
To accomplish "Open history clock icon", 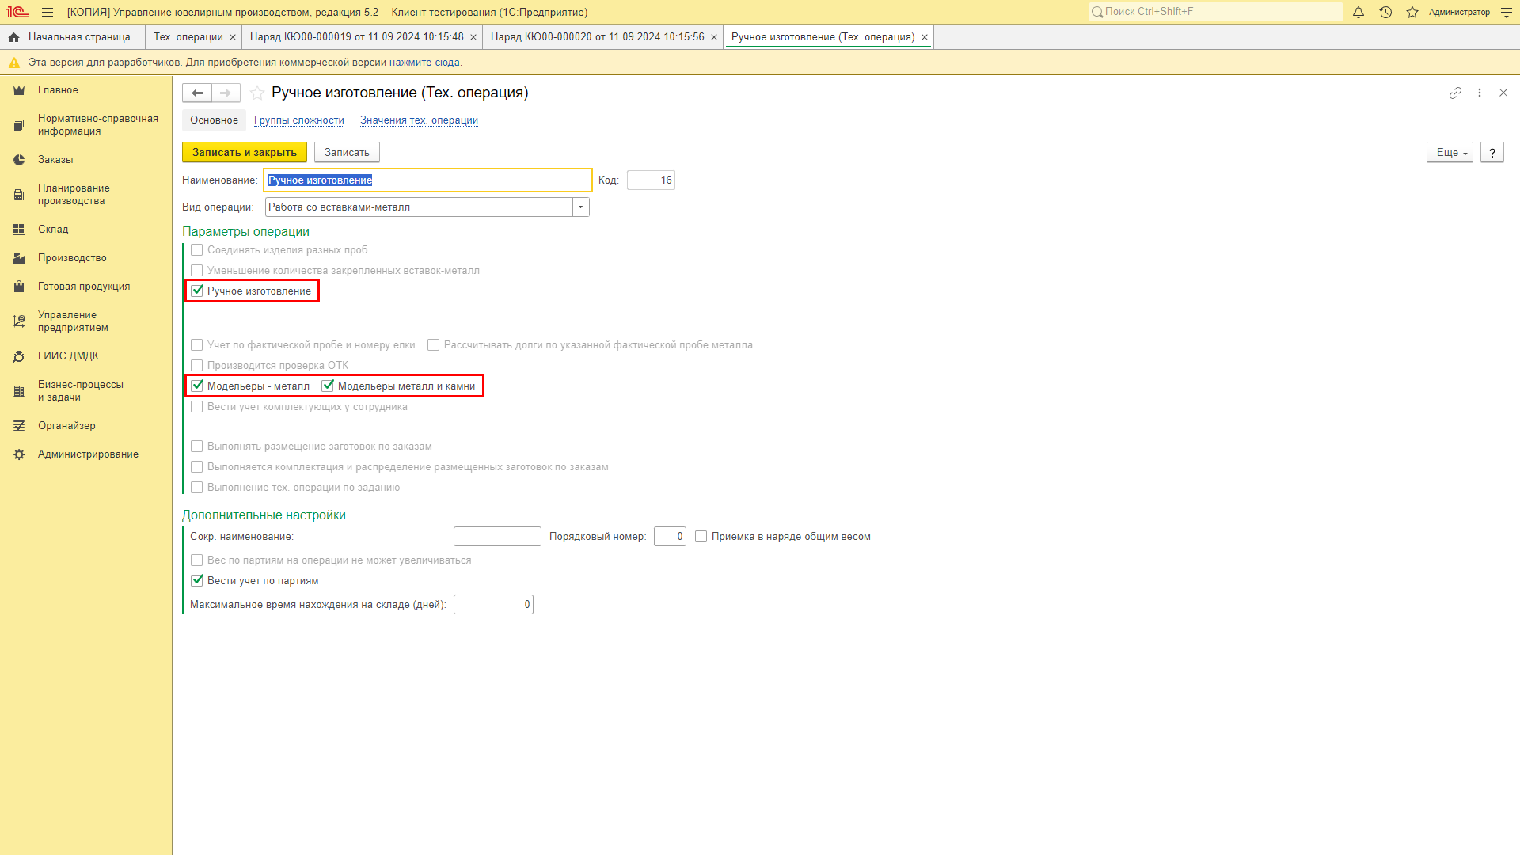I will (x=1385, y=12).
